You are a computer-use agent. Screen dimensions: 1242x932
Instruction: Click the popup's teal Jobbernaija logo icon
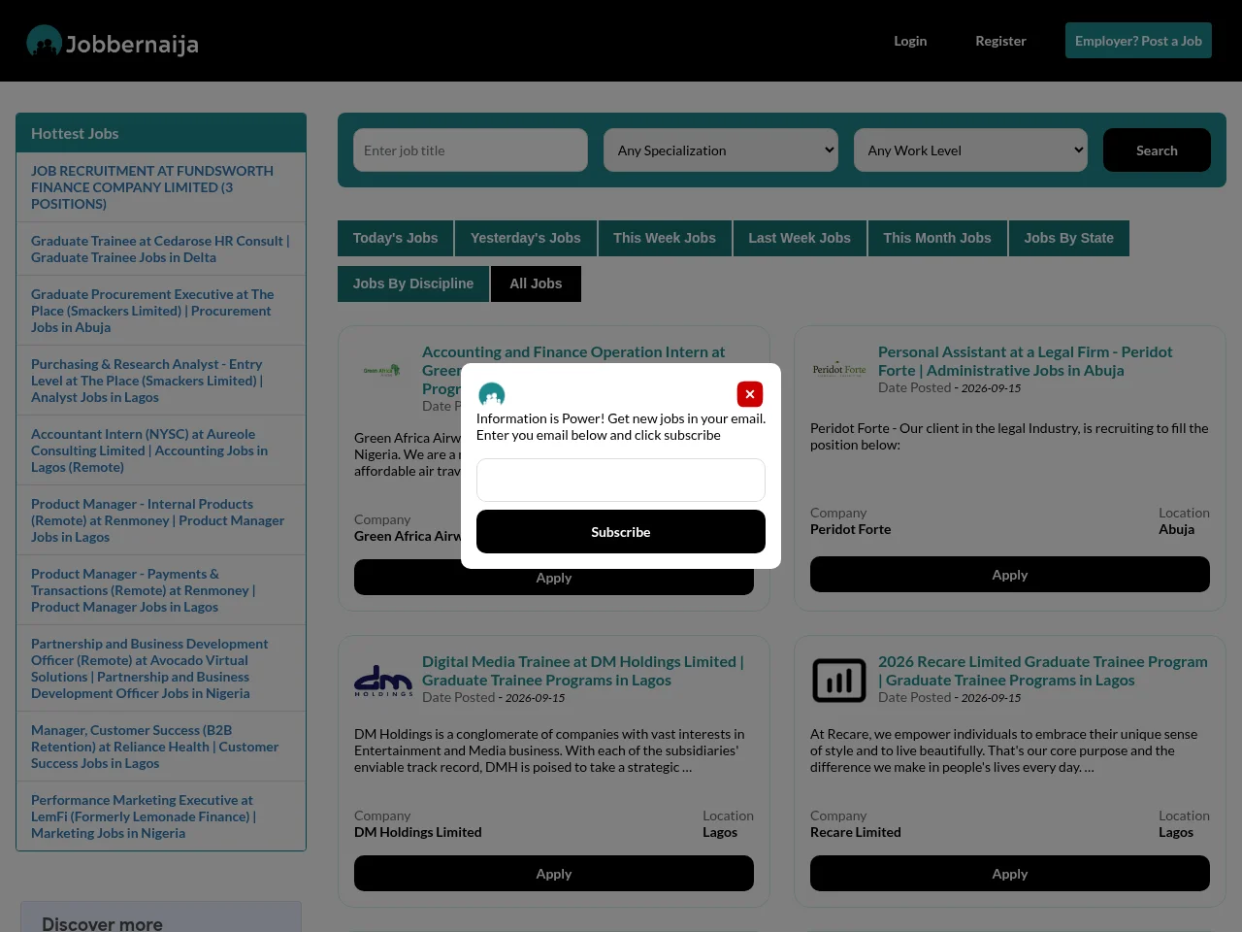pos(492,394)
